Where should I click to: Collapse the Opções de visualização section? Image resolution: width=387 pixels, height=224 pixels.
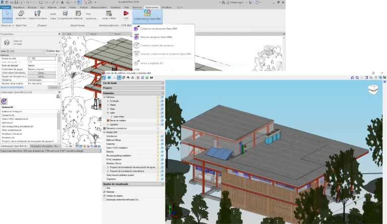coord(133,184)
